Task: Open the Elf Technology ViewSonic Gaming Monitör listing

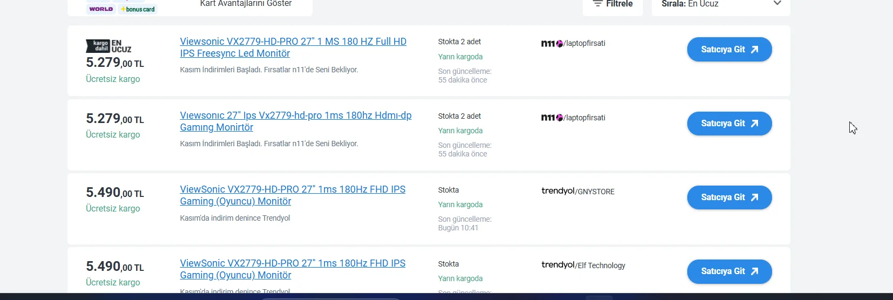Action: pyautogui.click(x=293, y=269)
